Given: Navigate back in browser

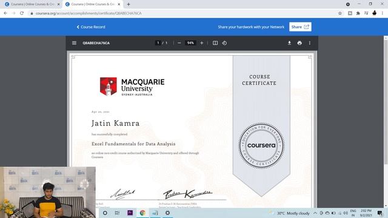Looking at the screenshot, I should tap(5, 13).
